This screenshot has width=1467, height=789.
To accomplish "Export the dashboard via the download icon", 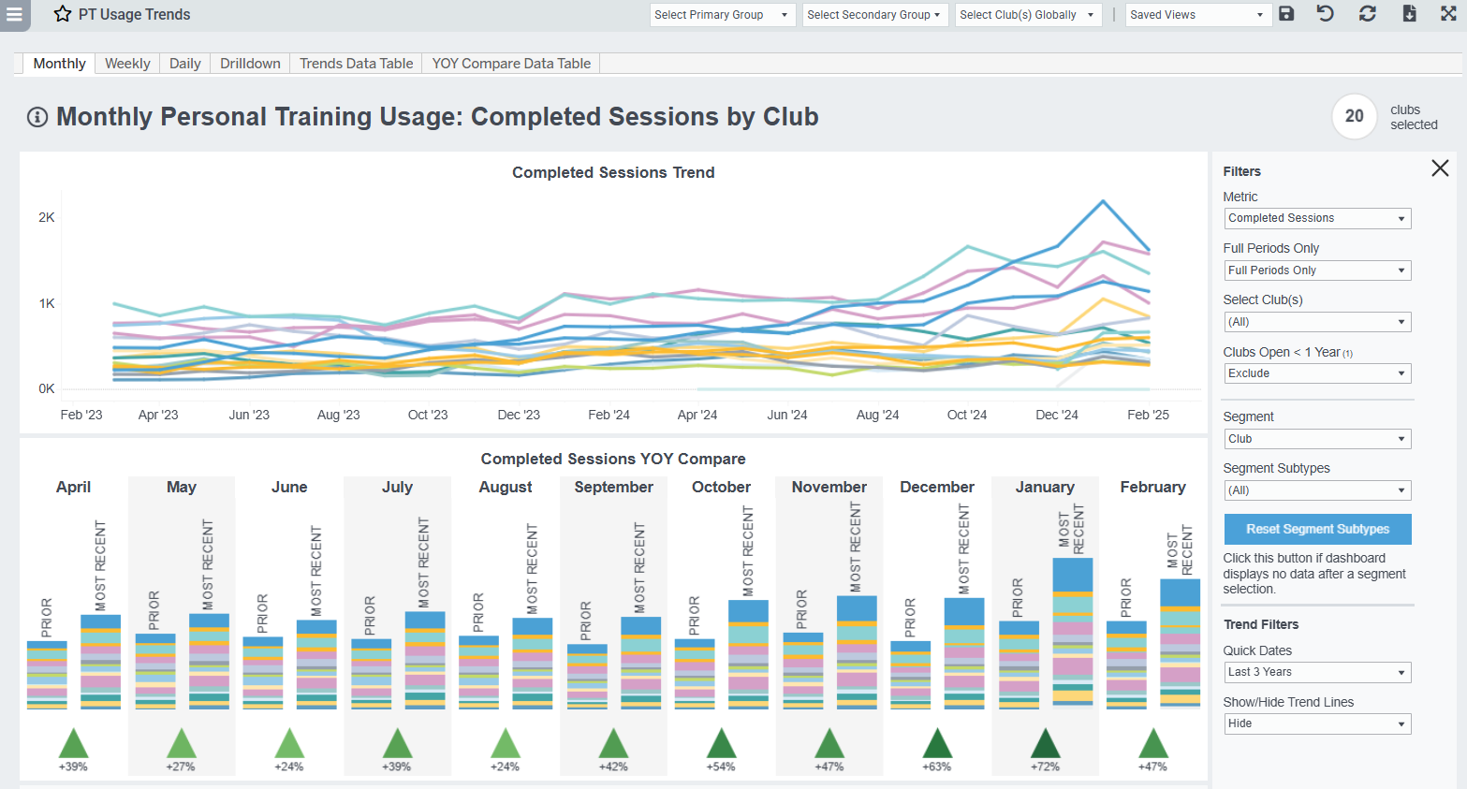I will pos(1408,14).
